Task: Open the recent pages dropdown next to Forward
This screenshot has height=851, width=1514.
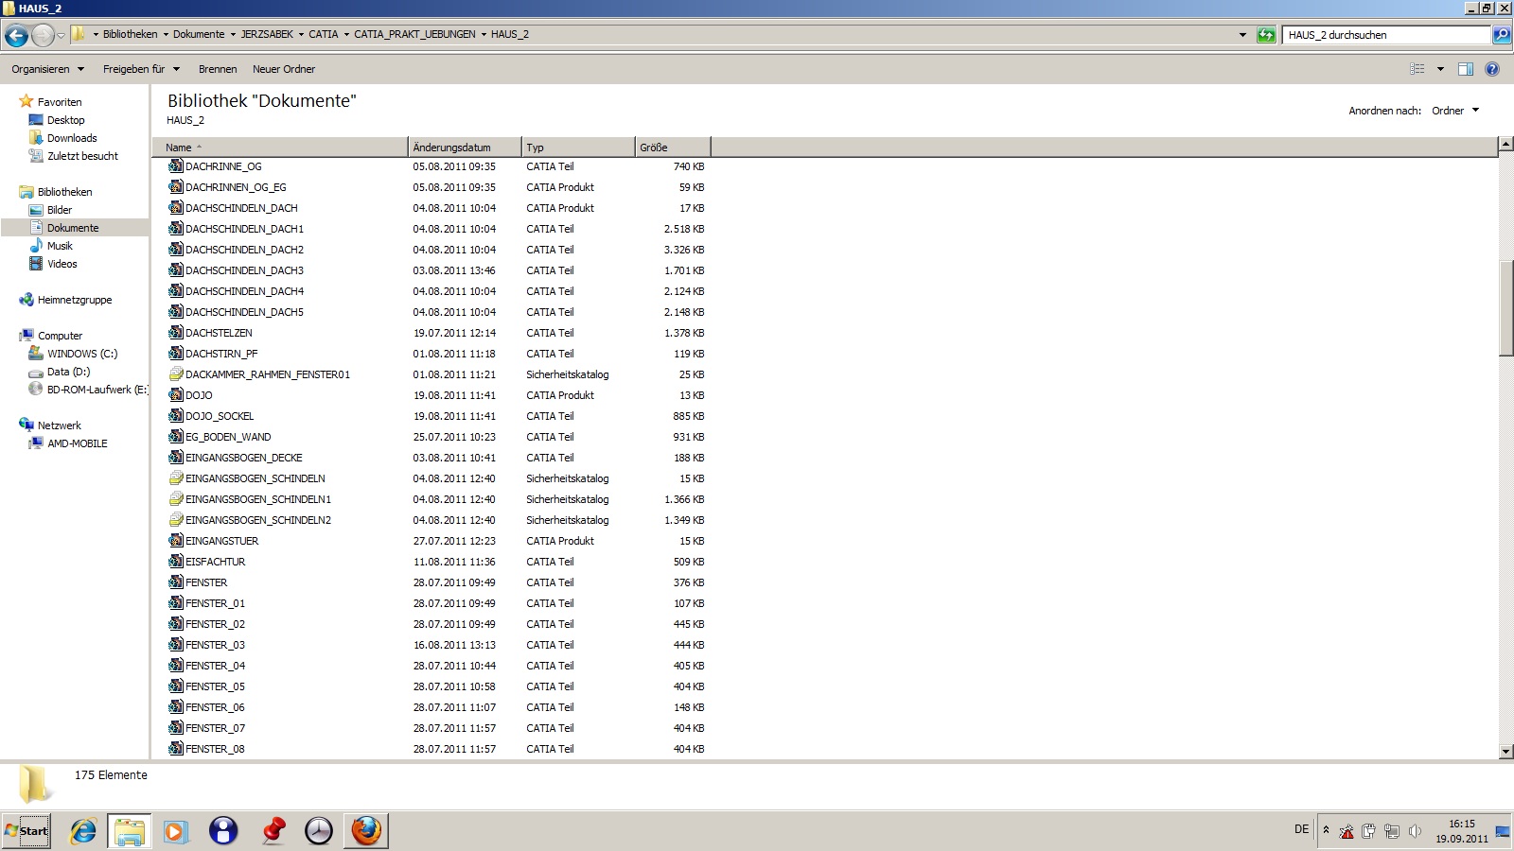Action: (x=62, y=36)
